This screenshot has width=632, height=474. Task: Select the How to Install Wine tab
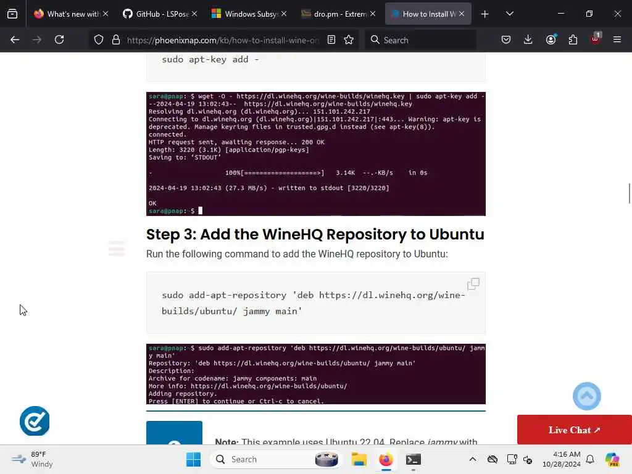pos(428,14)
